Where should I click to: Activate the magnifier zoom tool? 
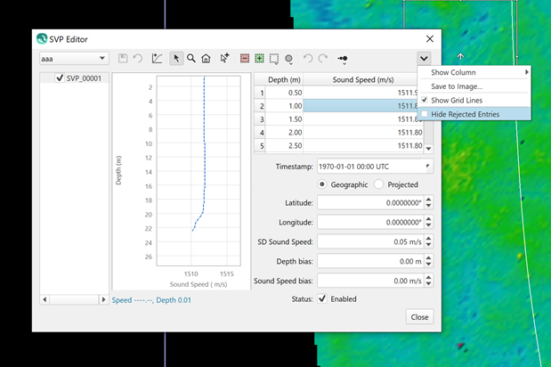pos(190,59)
